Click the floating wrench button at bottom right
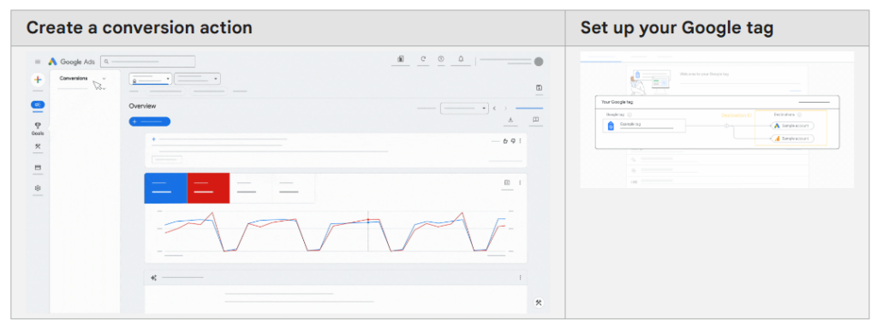 [539, 303]
